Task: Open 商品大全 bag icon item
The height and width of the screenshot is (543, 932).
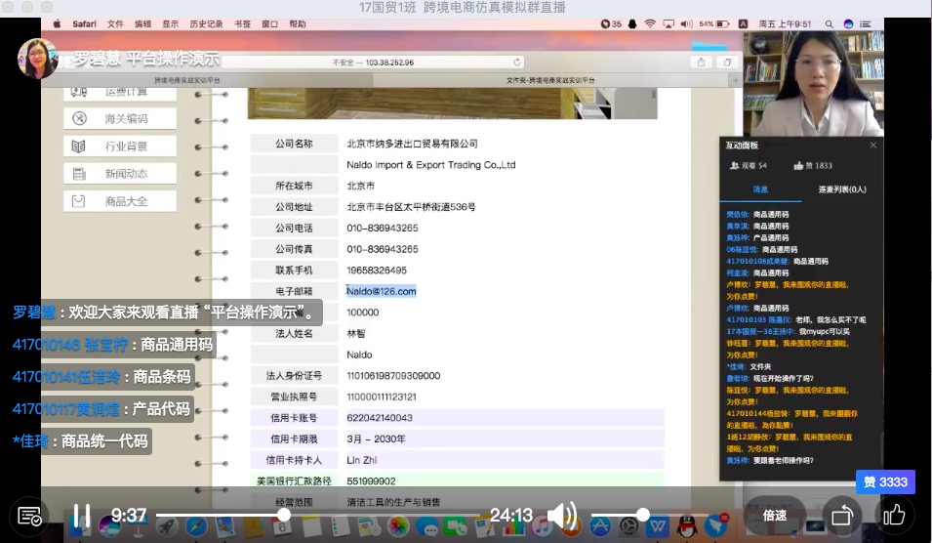Action: pyautogui.click(x=119, y=200)
